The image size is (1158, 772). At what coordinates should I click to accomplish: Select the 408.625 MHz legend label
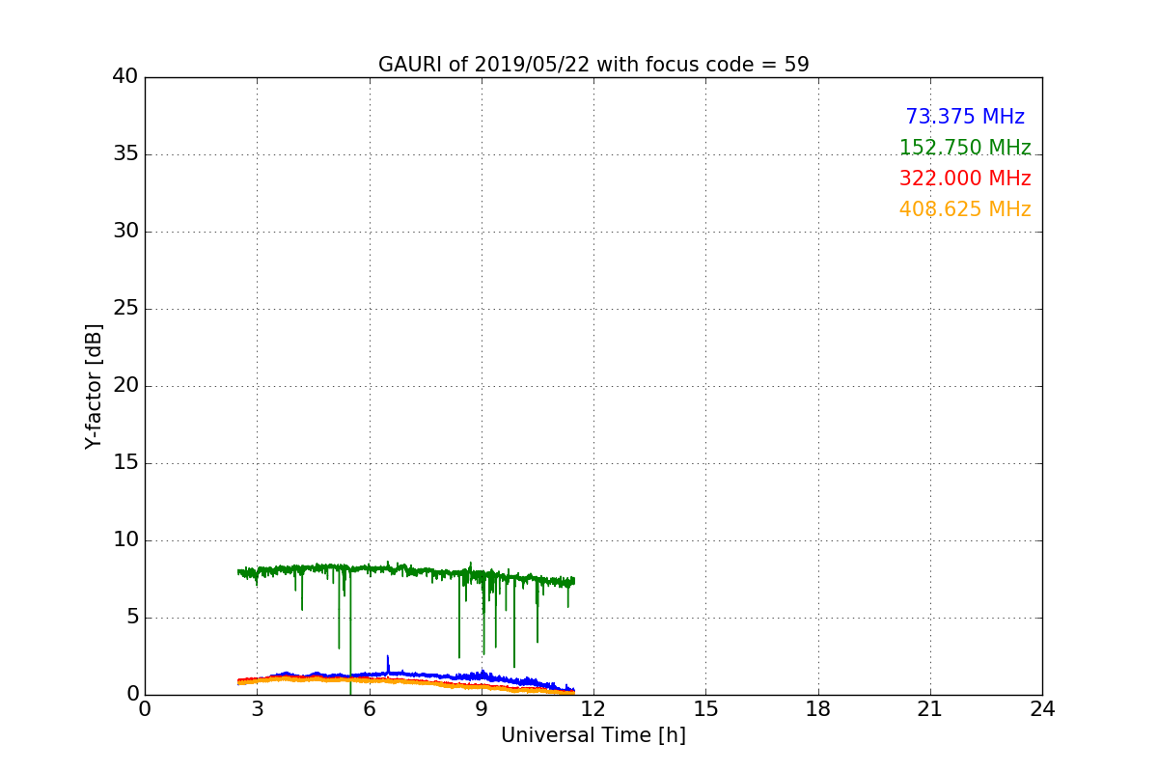[965, 209]
